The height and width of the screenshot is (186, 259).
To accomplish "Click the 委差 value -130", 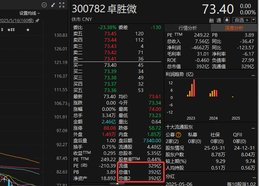I will click(x=156, y=28).
